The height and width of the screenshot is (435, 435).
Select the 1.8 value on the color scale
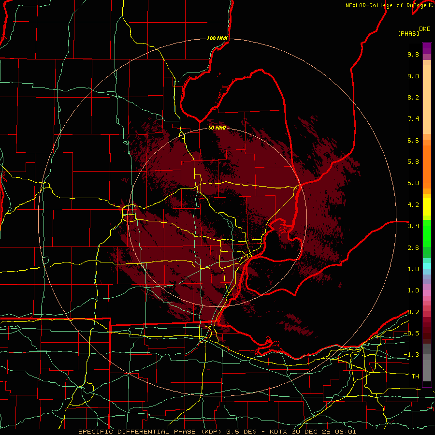tap(413, 269)
